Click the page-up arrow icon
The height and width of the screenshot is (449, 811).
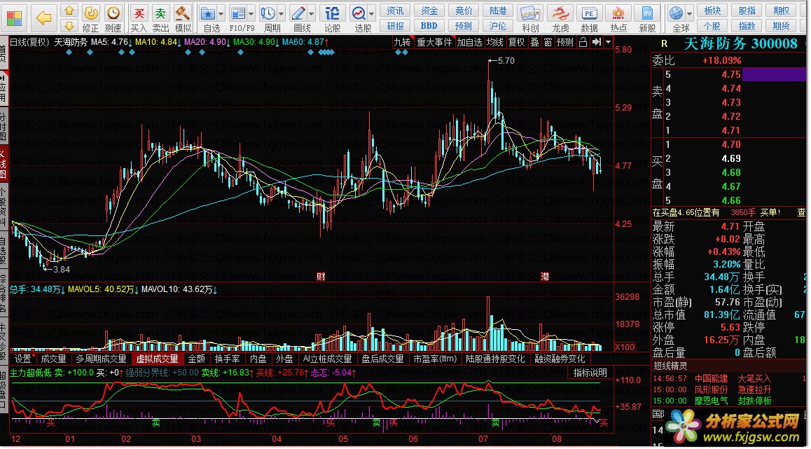pos(69,11)
